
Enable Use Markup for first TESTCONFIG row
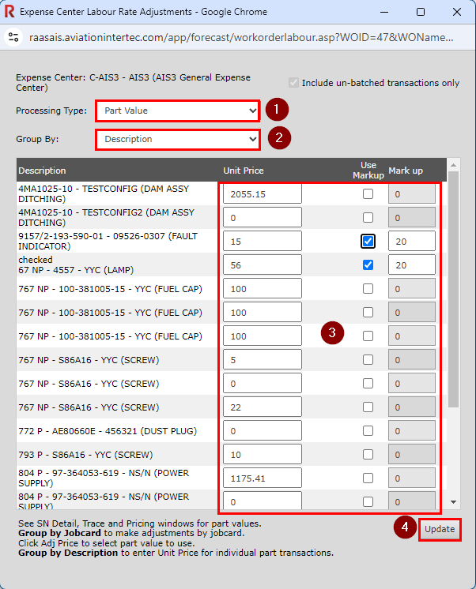click(x=368, y=194)
